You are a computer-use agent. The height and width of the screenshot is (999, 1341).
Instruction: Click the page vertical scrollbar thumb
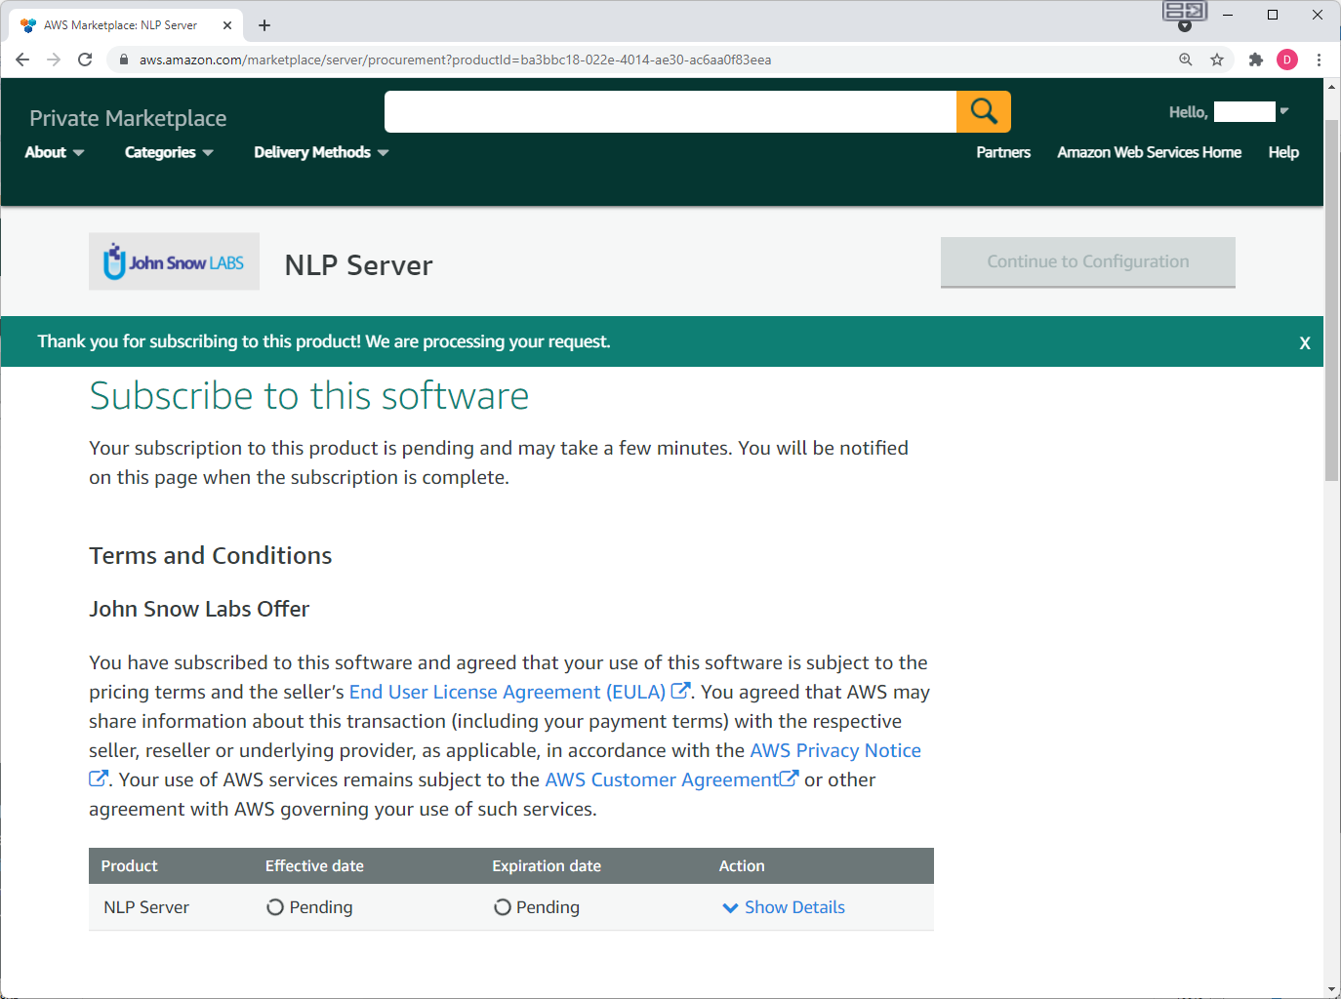coord(1331,300)
